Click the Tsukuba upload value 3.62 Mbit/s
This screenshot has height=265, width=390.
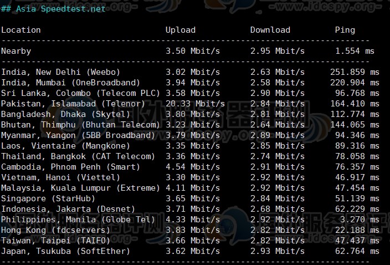(x=193, y=251)
